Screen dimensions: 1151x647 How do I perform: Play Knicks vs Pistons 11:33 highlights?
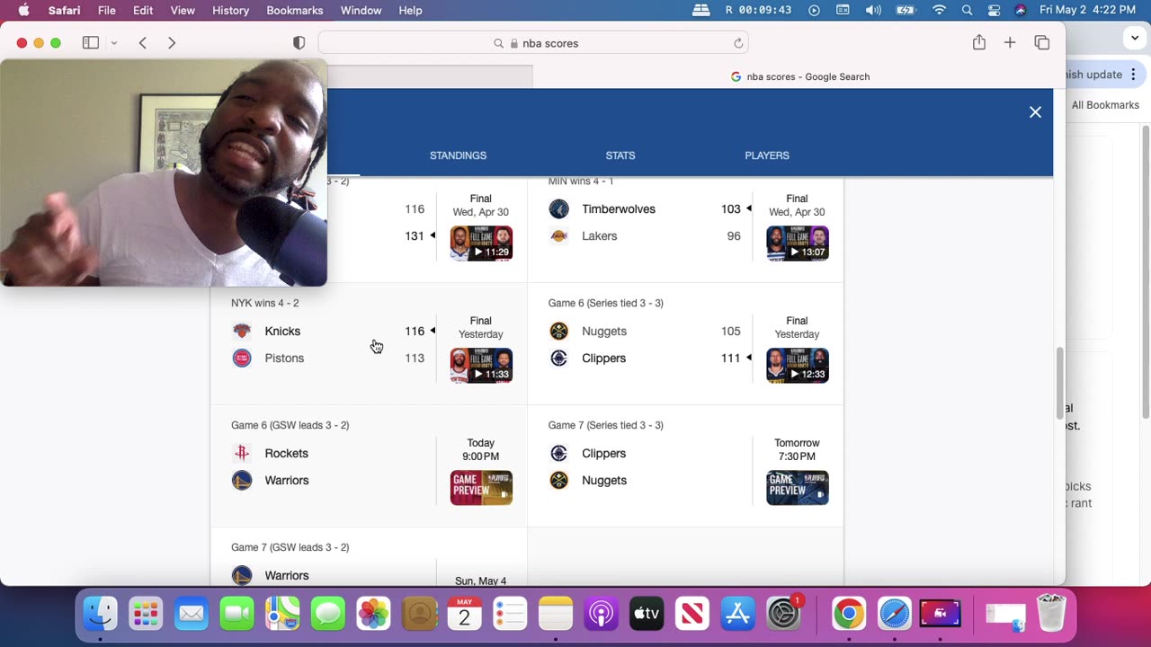point(481,366)
